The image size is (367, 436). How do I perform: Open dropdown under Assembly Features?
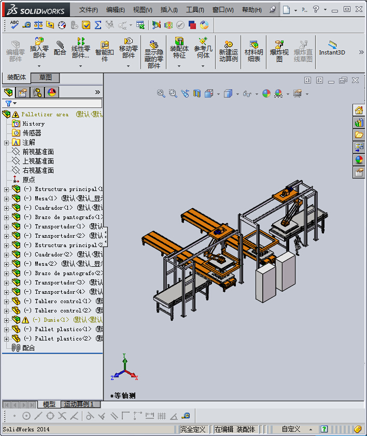point(179,66)
